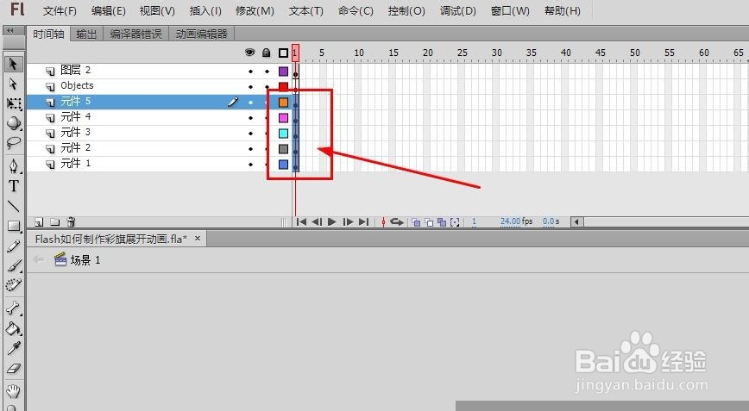Open the 窗口(W) menu
749x411 pixels.
pyautogui.click(x=510, y=11)
